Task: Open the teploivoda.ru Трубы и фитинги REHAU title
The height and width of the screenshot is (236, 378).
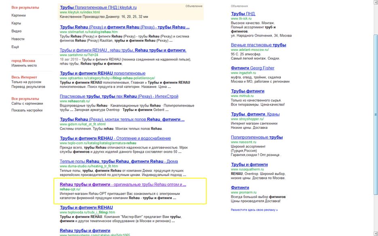Action: pyautogui.click(x=86, y=207)
